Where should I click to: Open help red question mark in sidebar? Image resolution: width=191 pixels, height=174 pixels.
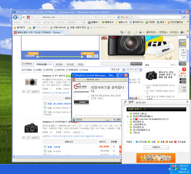coord(184,70)
